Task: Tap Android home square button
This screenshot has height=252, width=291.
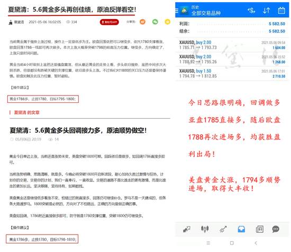Action: coord(232,243)
